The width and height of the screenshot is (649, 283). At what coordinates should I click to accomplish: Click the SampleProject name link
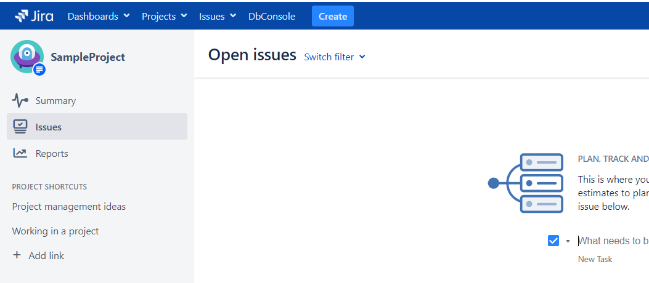pyautogui.click(x=88, y=57)
